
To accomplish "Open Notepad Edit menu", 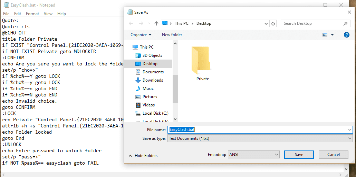I will coord(18,14).
